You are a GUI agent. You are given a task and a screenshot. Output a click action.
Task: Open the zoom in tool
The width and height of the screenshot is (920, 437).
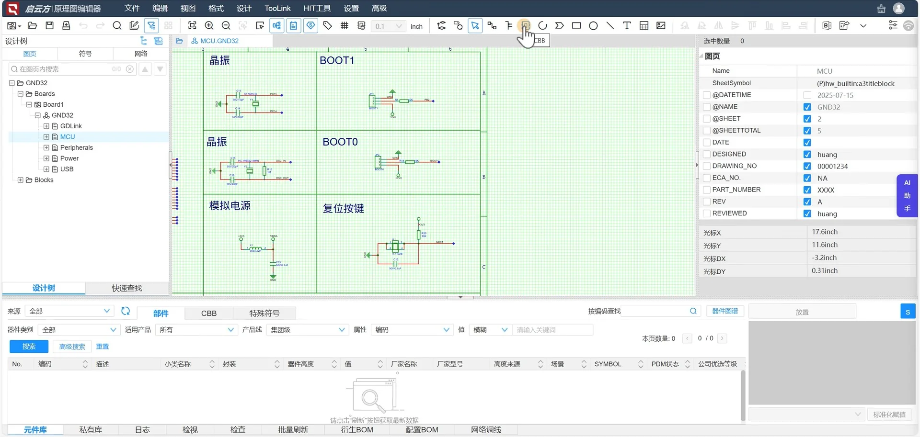point(209,25)
